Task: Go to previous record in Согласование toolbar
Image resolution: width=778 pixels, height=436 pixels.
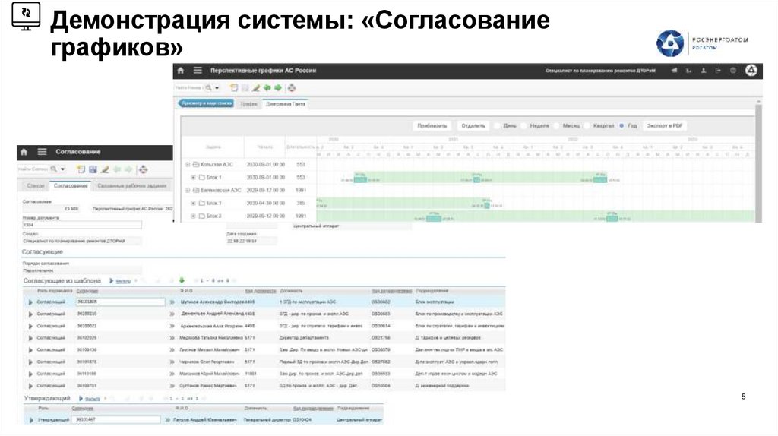Action: tap(117, 169)
